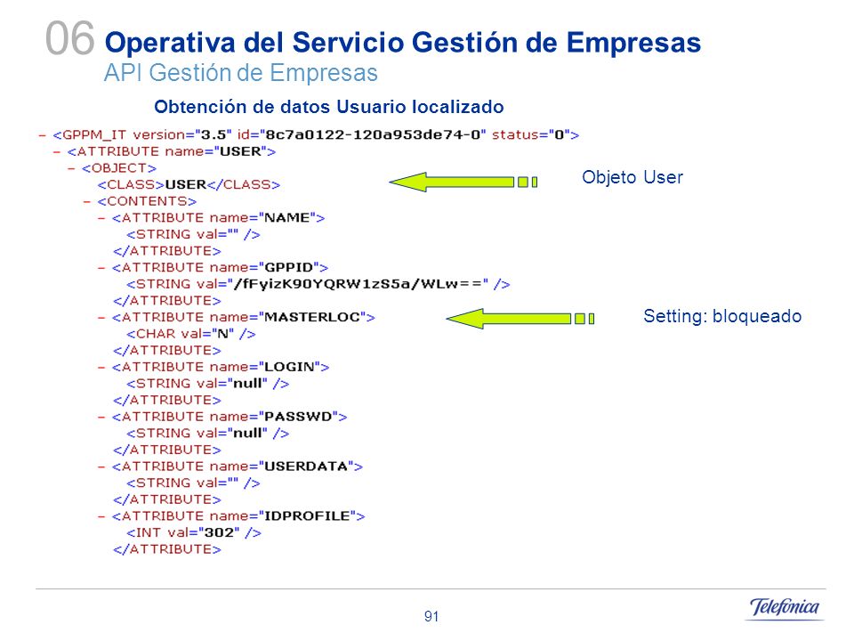
Task: Click the heading "Obtención de datos Usuario localizado"
Action: click(329, 107)
